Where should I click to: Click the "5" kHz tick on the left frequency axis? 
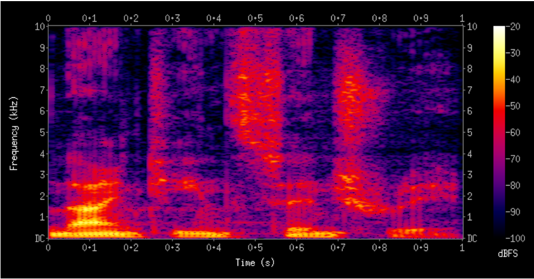click(x=42, y=133)
